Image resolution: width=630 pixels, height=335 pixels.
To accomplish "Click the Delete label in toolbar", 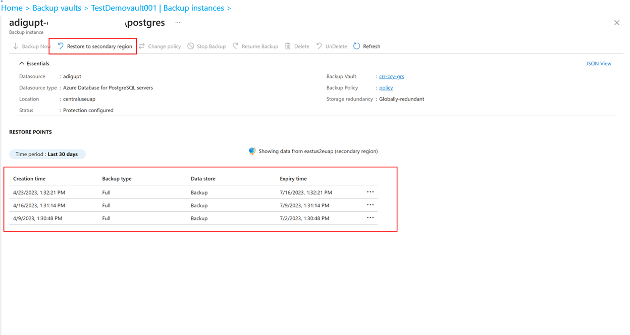I will point(301,46).
